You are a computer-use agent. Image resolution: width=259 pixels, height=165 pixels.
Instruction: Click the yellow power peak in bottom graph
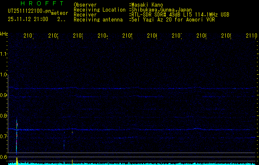tap(16, 160)
